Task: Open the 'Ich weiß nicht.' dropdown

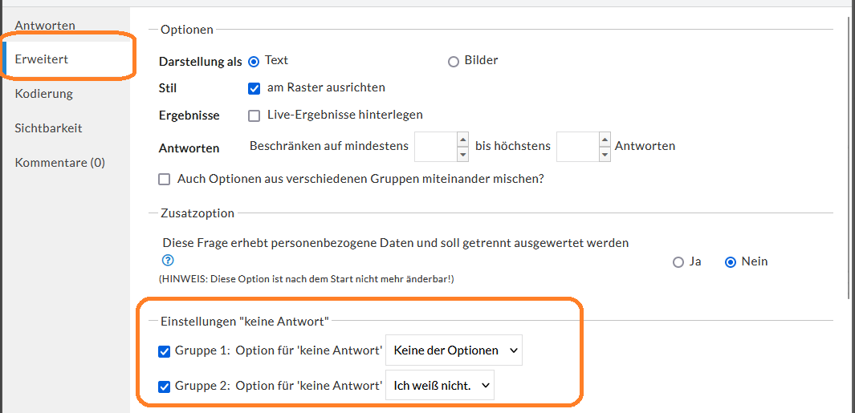Action: [x=439, y=385]
